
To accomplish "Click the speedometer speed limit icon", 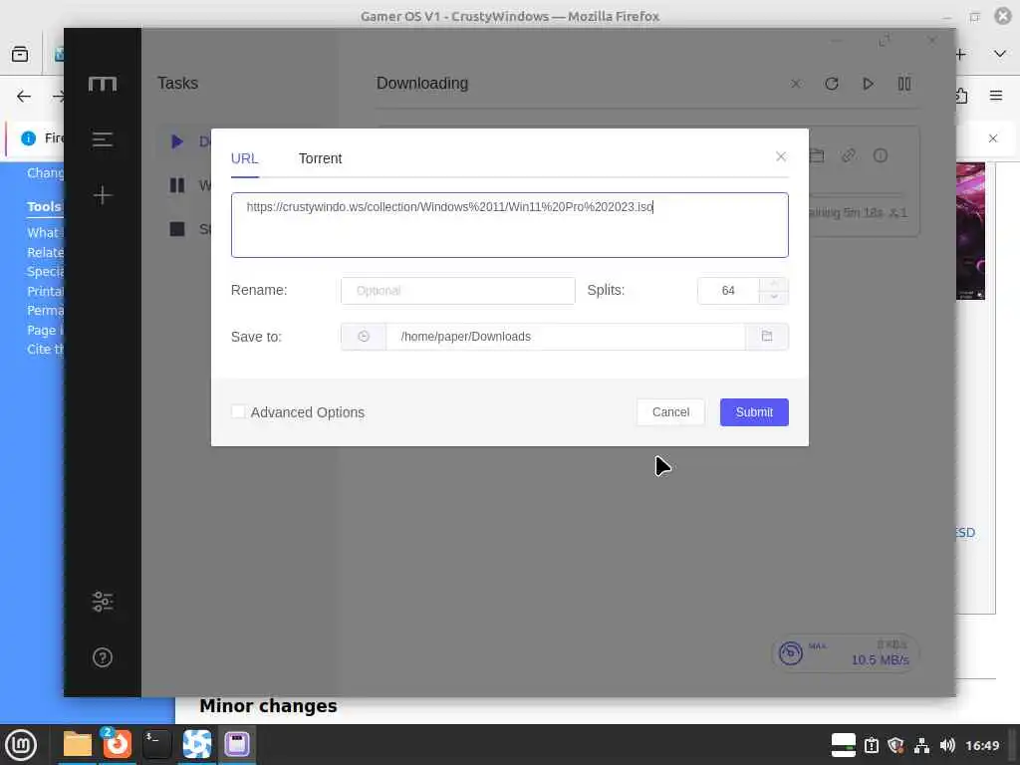I will [x=790, y=653].
